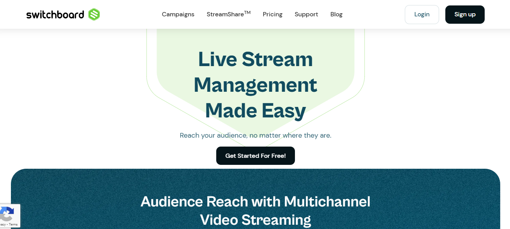Open the Campaigns page
Screen dimensions: 510x229
pyautogui.click(x=178, y=14)
